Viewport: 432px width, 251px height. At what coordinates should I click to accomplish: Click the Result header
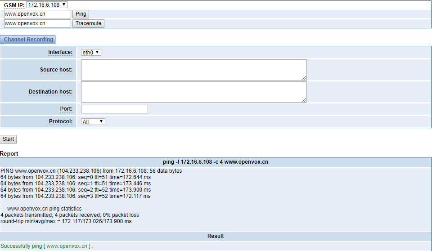tap(216, 236)
